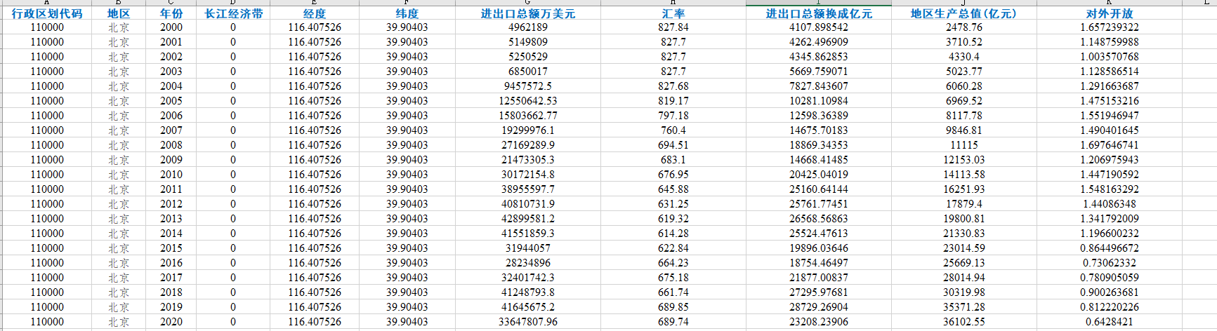Viewport: 1217px width, 331px height.
Task: Click the 110000 cell in the 2003 row
Action: (47, 72)
